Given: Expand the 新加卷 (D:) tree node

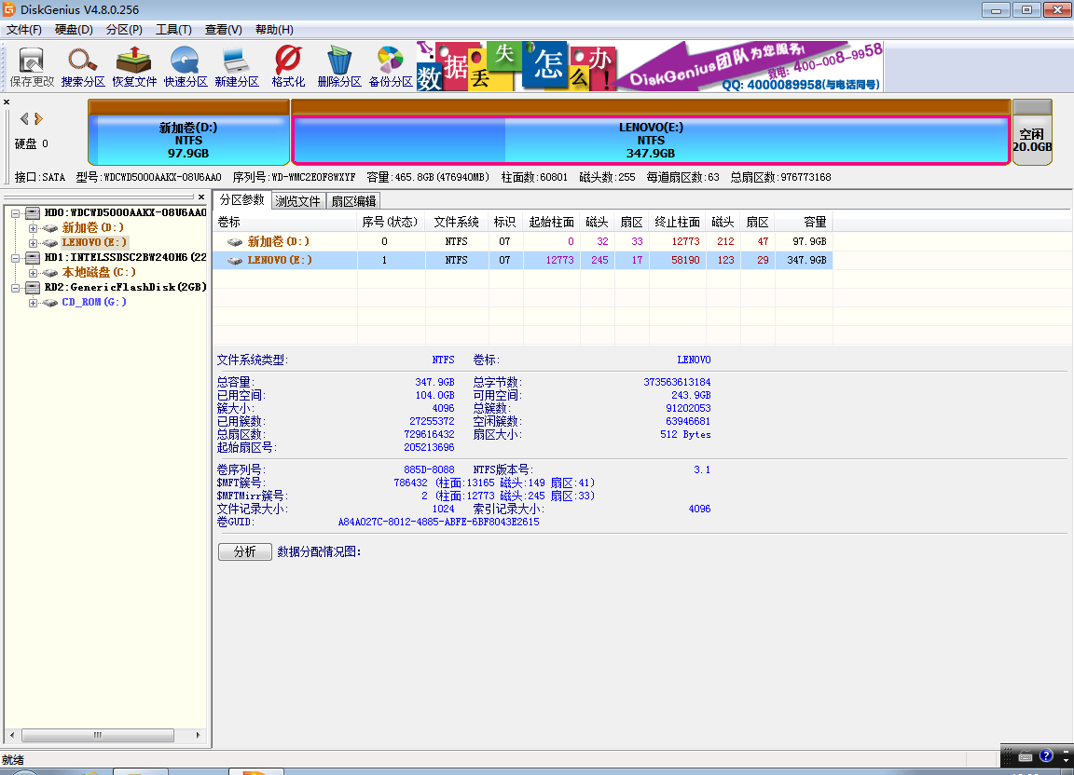Looking at the screenshot, I should [33, 228].
